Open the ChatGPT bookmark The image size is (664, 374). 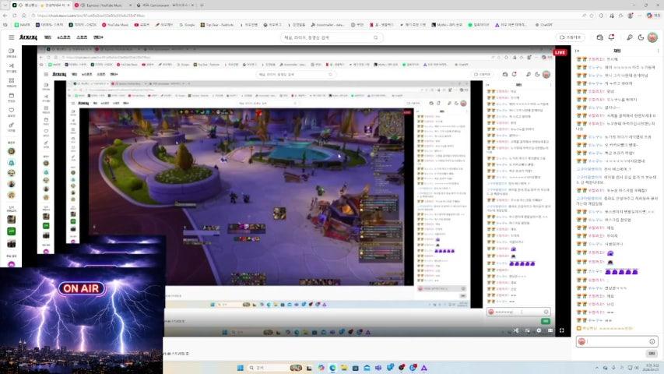point(544,25)
